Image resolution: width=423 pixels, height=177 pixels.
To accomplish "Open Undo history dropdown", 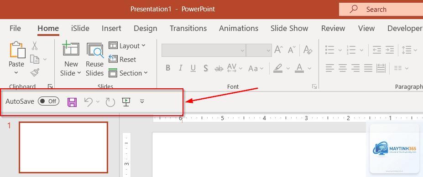I will click(x=98, y=101).
